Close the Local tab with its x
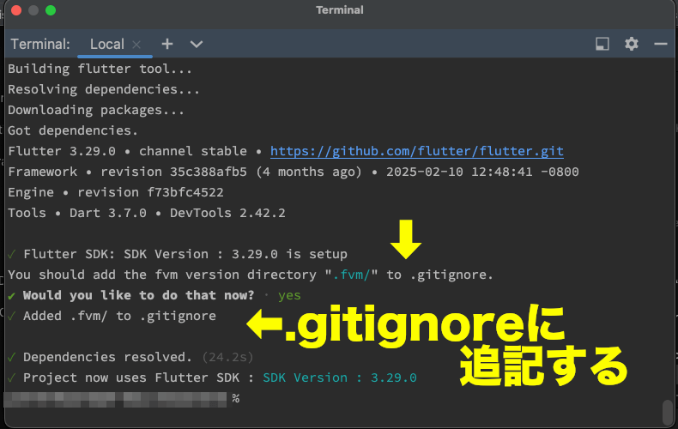The width and height of the screenshot is (678, 429). click(x=136, y=45)
